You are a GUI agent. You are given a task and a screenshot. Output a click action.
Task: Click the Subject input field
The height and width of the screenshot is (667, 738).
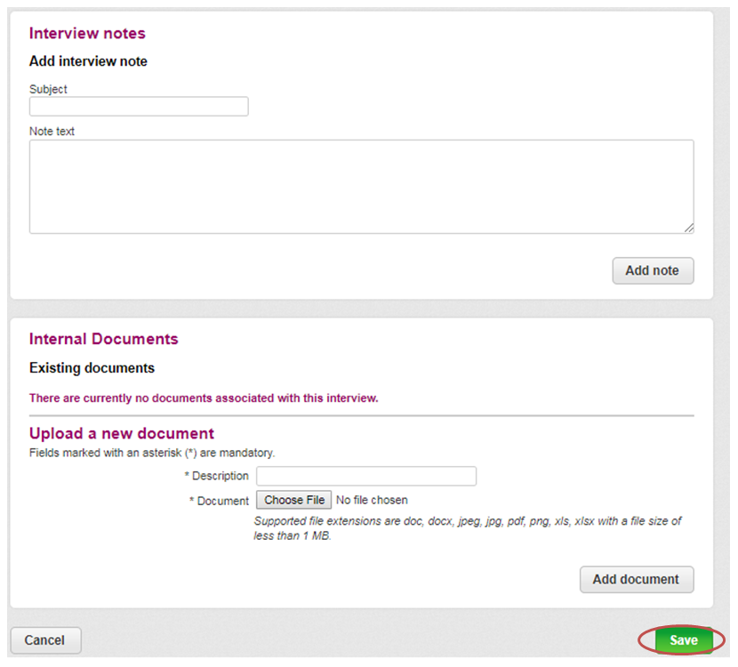point(139,107)
